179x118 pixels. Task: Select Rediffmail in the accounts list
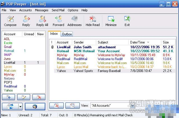(10, 86)
